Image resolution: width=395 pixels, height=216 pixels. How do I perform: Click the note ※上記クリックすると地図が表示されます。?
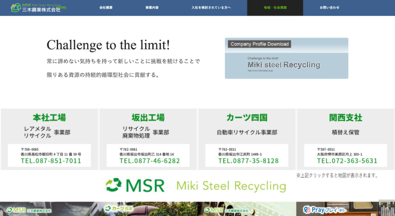click(x=337, y=175)
